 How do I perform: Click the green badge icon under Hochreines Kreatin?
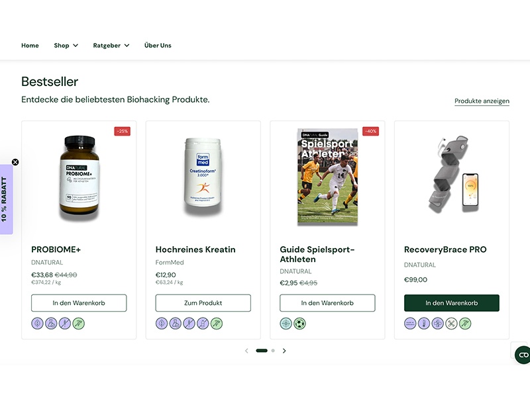click(217, 324)
